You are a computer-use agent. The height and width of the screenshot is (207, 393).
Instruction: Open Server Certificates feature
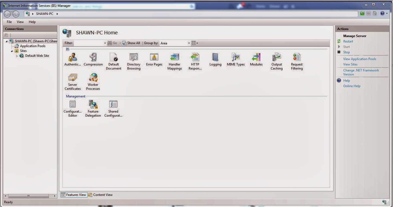click(73, 82)
